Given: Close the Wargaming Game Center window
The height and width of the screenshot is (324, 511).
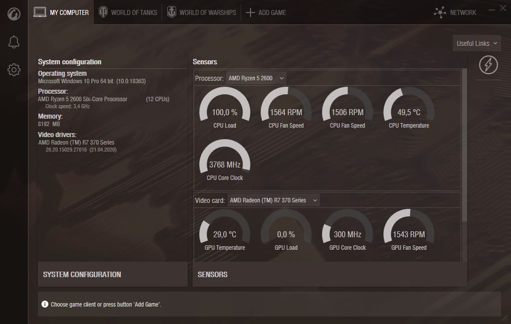Looking at the screenshot, I should click(504, 8).
